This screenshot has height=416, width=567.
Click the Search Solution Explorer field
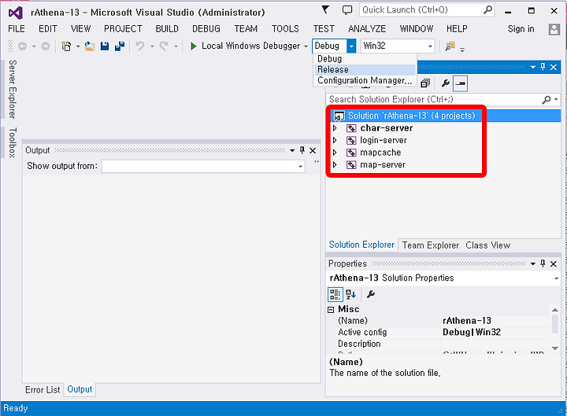[444, 99]
